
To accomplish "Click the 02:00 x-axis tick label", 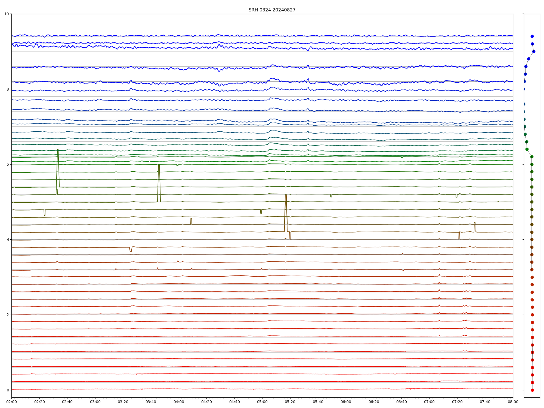I will pos(11,402).
